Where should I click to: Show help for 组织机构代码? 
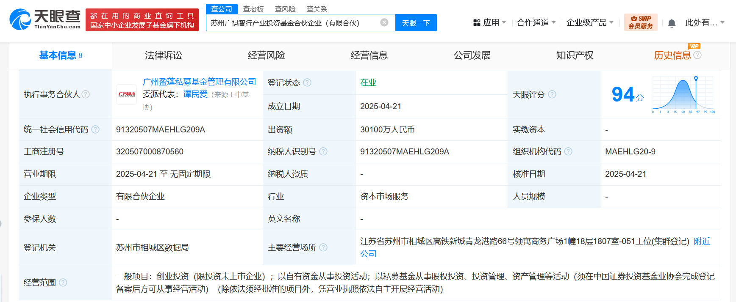point(568,151)
